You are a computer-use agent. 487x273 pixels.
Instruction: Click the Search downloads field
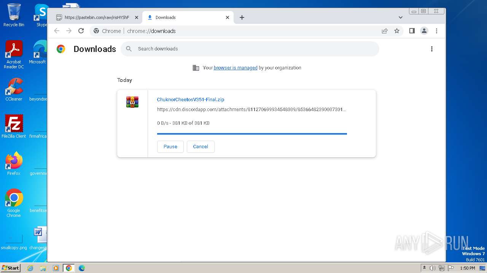(x=250, y=49)
